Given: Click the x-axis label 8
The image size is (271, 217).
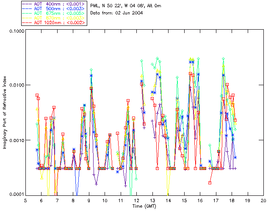Looking at the screenshot, I should (x=73, y=200).
